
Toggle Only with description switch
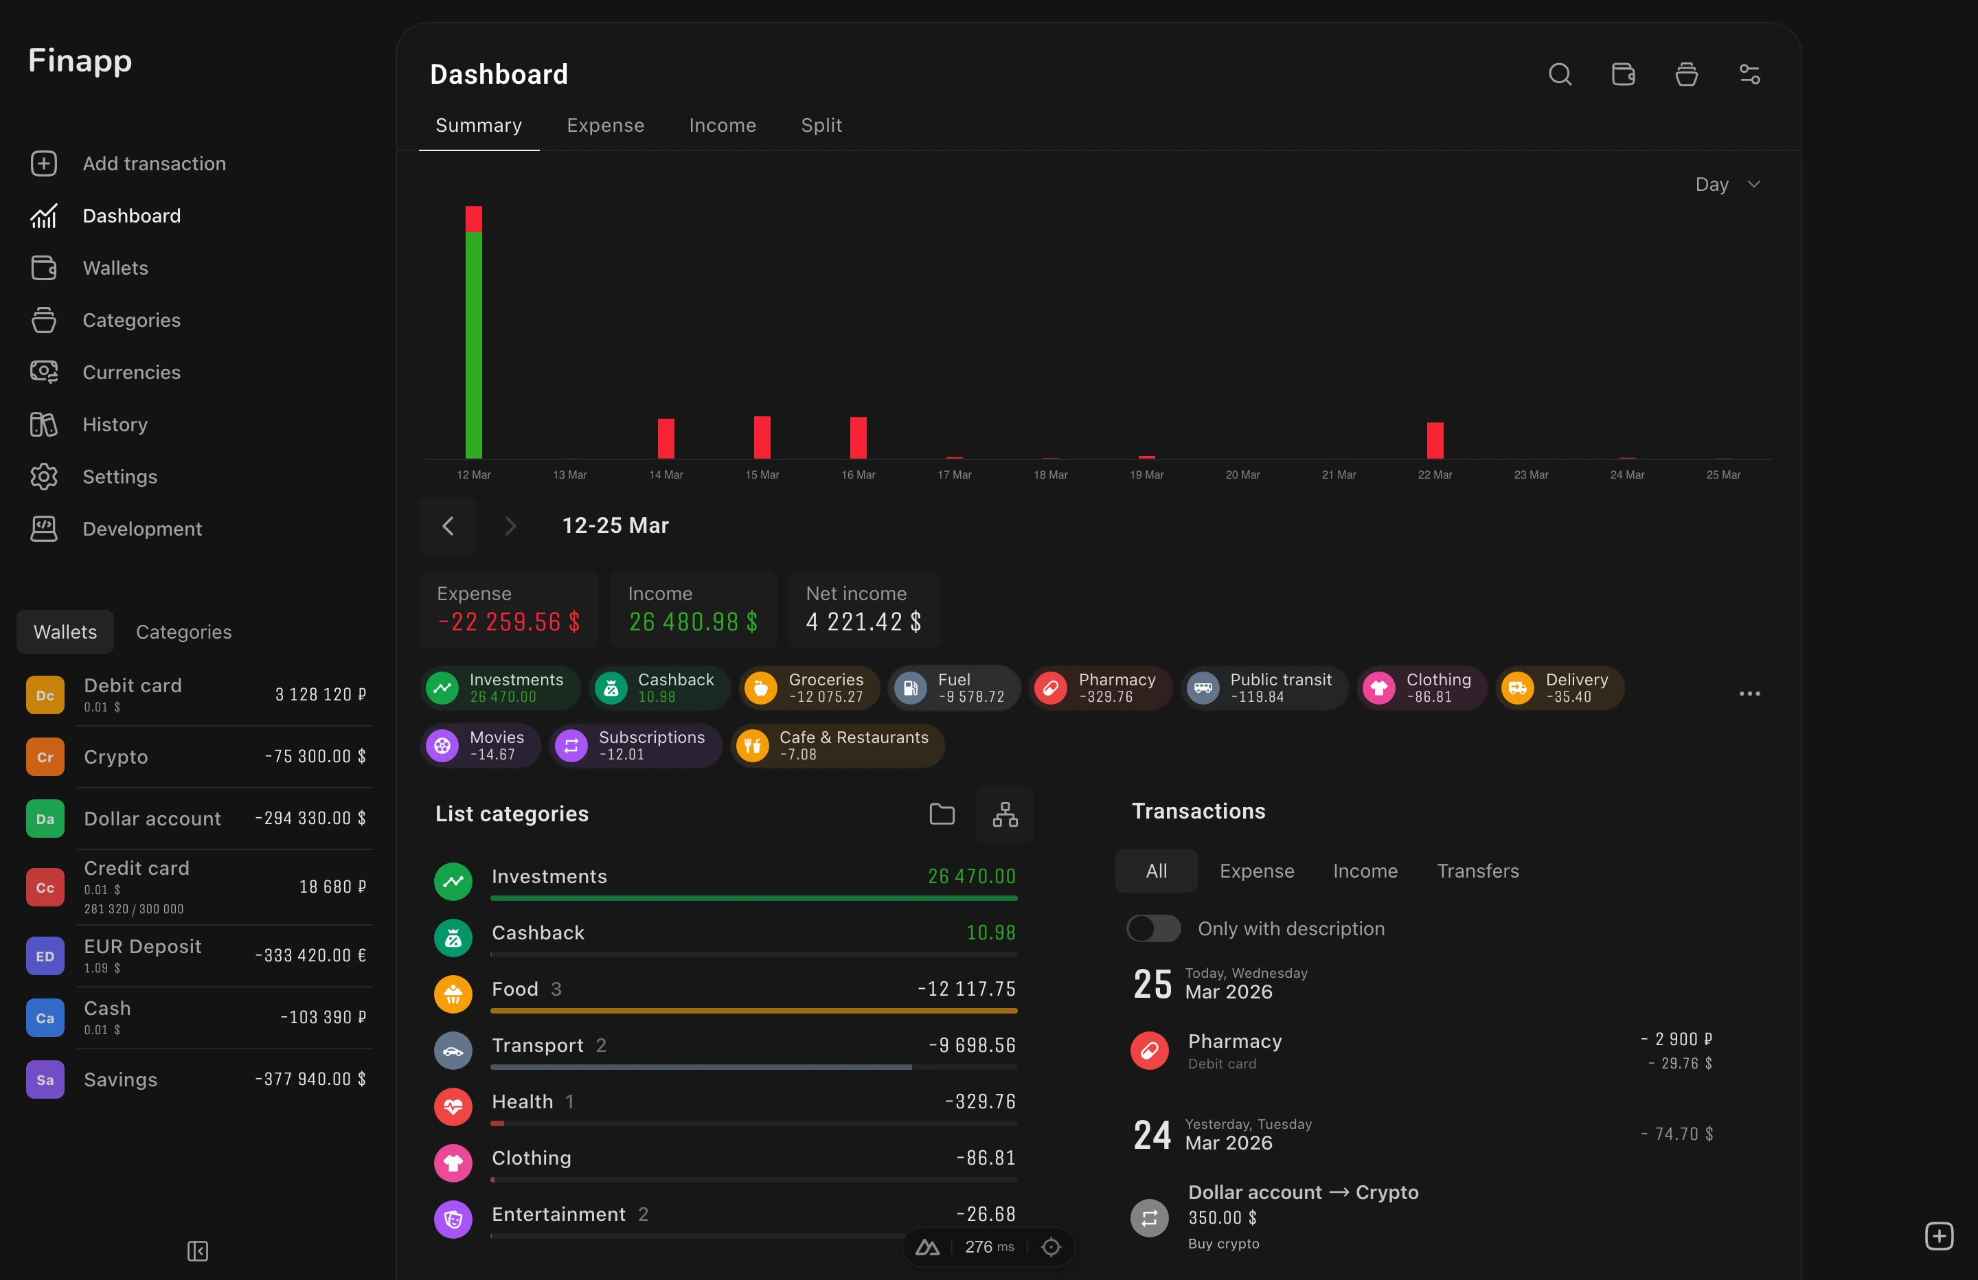1154,928
